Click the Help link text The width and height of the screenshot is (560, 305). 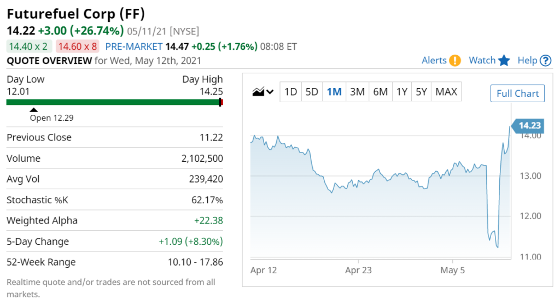(x=528, y=60)
